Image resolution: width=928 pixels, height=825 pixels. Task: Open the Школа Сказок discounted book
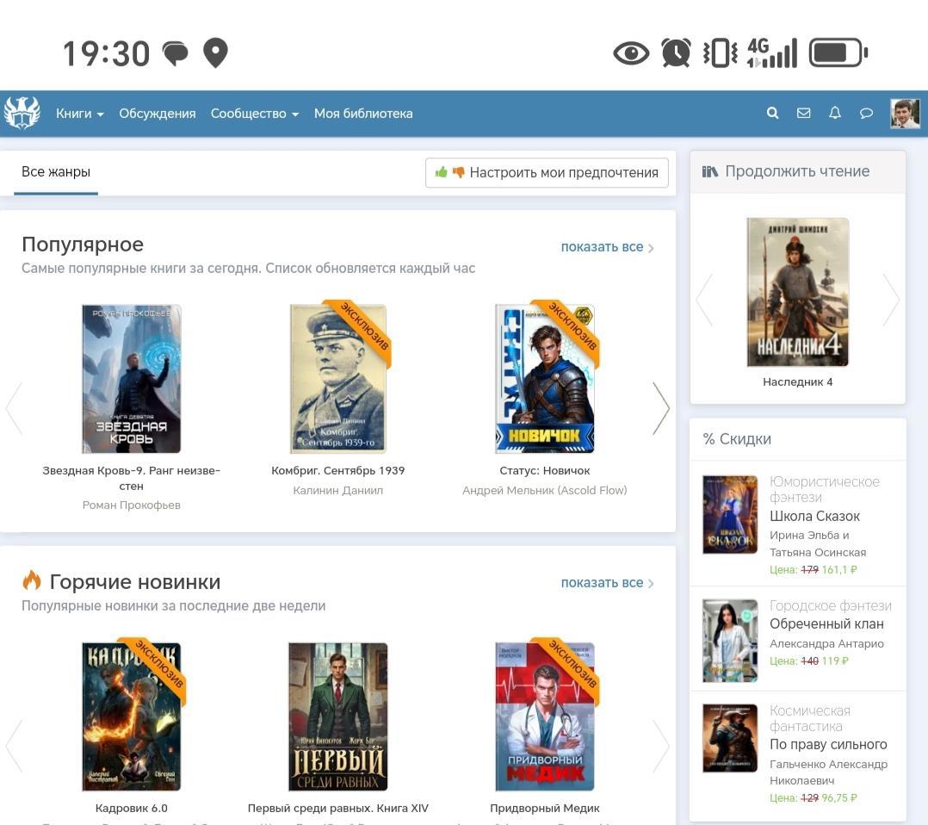[x=814, y=516]
